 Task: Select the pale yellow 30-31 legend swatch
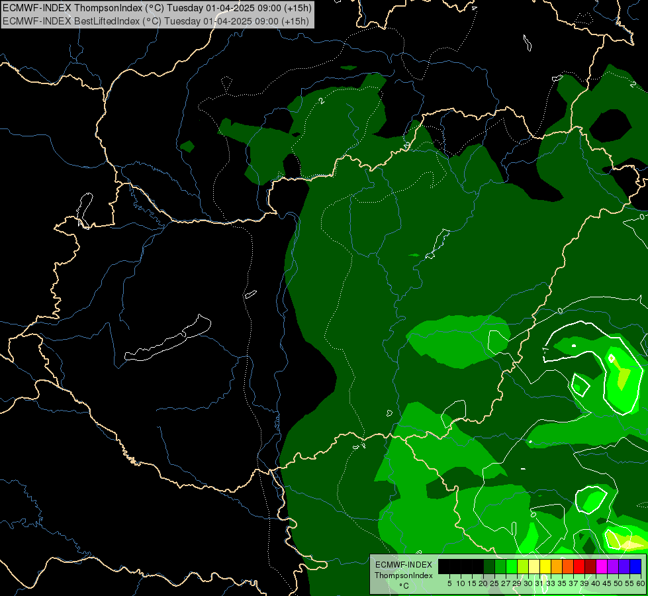(534, 567)
